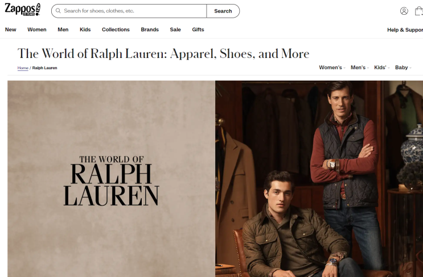Open the Collections menu
This screenshot has width=423, height=277.
pos(116,30)
